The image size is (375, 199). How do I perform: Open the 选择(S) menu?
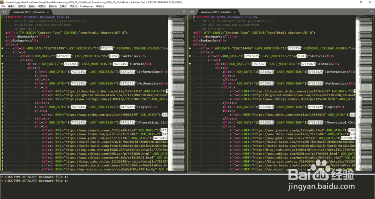(22, 6)
